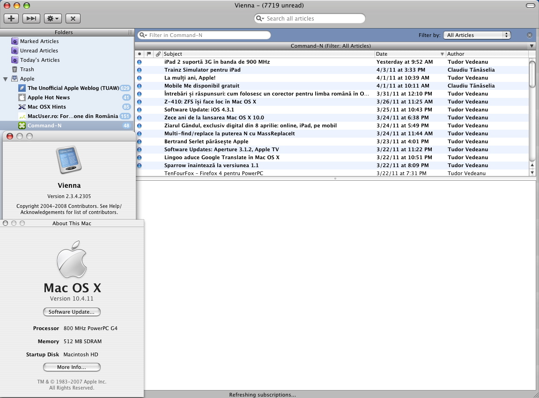Viewport: 539px width, 398px height.
Task: Open the Action gear toolbar menu
Action: coord(53,18)
